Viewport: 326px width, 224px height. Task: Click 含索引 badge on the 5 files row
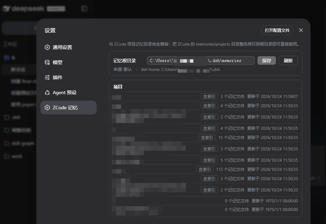coord(209,160)
